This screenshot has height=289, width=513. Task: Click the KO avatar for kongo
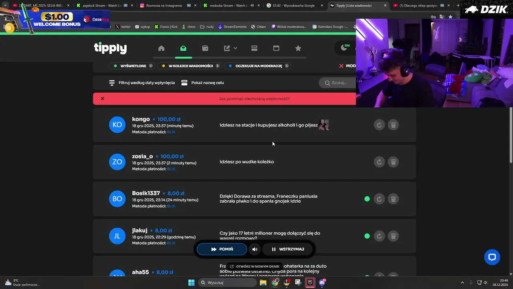point(117,125)
